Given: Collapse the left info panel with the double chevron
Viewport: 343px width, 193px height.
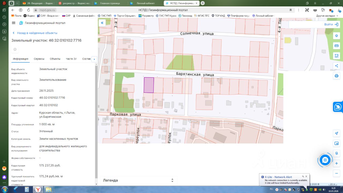Looking at the screenshot, I should [102, 23].
